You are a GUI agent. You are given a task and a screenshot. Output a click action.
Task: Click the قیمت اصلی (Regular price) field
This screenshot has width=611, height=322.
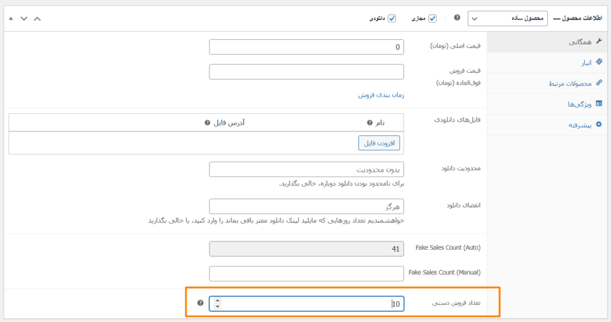306,47
